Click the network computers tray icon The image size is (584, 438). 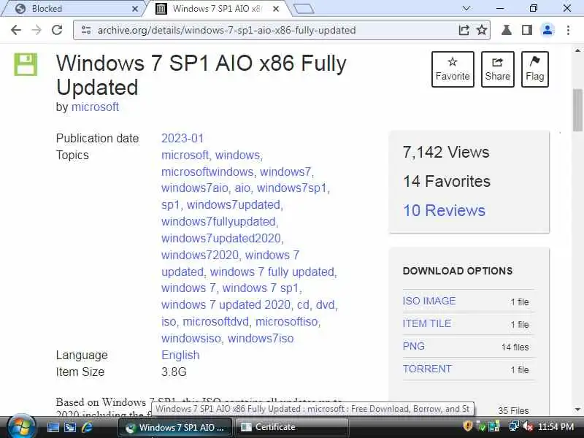[x=514, y=426]
